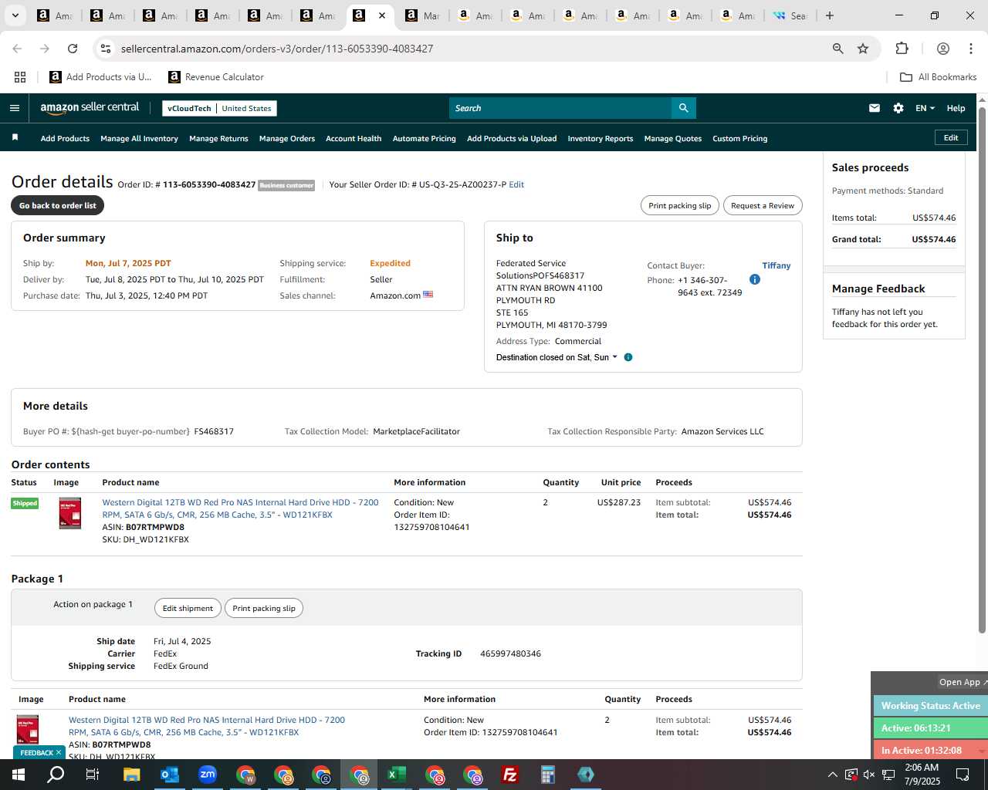
Task: Open All Bookmarks folder
Action: click(939, 77)
